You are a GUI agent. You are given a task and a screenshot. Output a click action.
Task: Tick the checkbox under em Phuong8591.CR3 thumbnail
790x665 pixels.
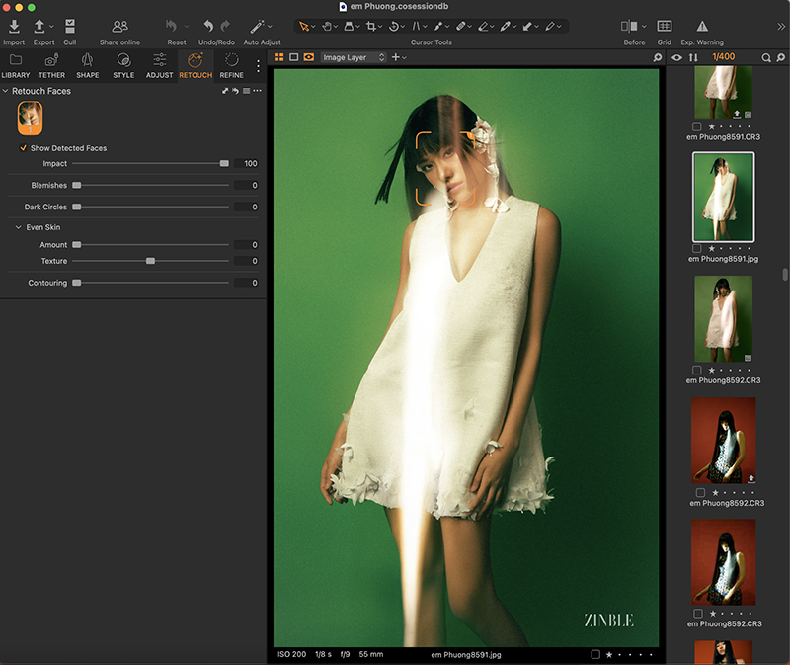click(x=698, y=126)
